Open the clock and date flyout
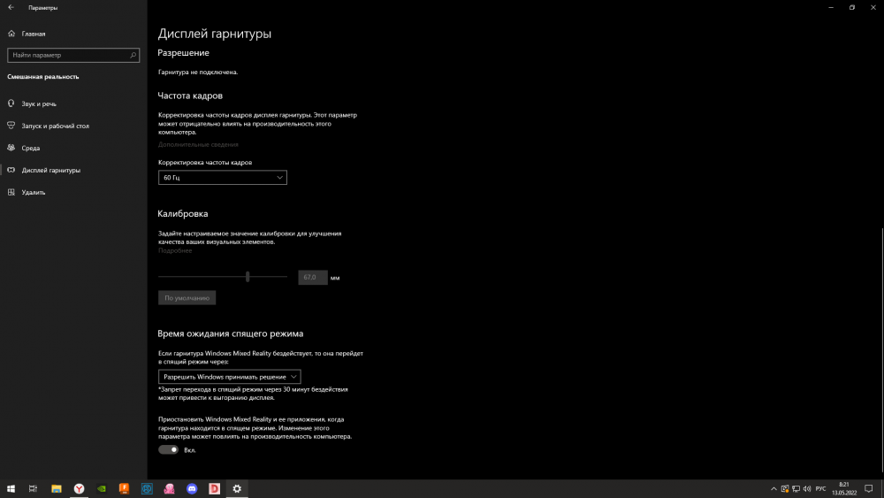The height and width of the screenshot is (498, 884). [844, 489]
